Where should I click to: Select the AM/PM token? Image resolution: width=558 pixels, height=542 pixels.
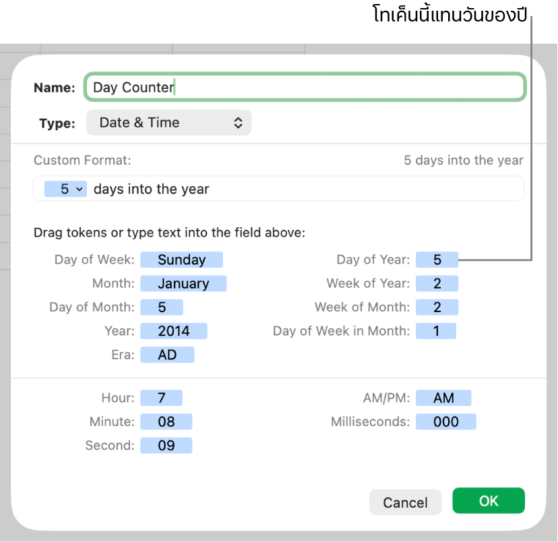443,398
